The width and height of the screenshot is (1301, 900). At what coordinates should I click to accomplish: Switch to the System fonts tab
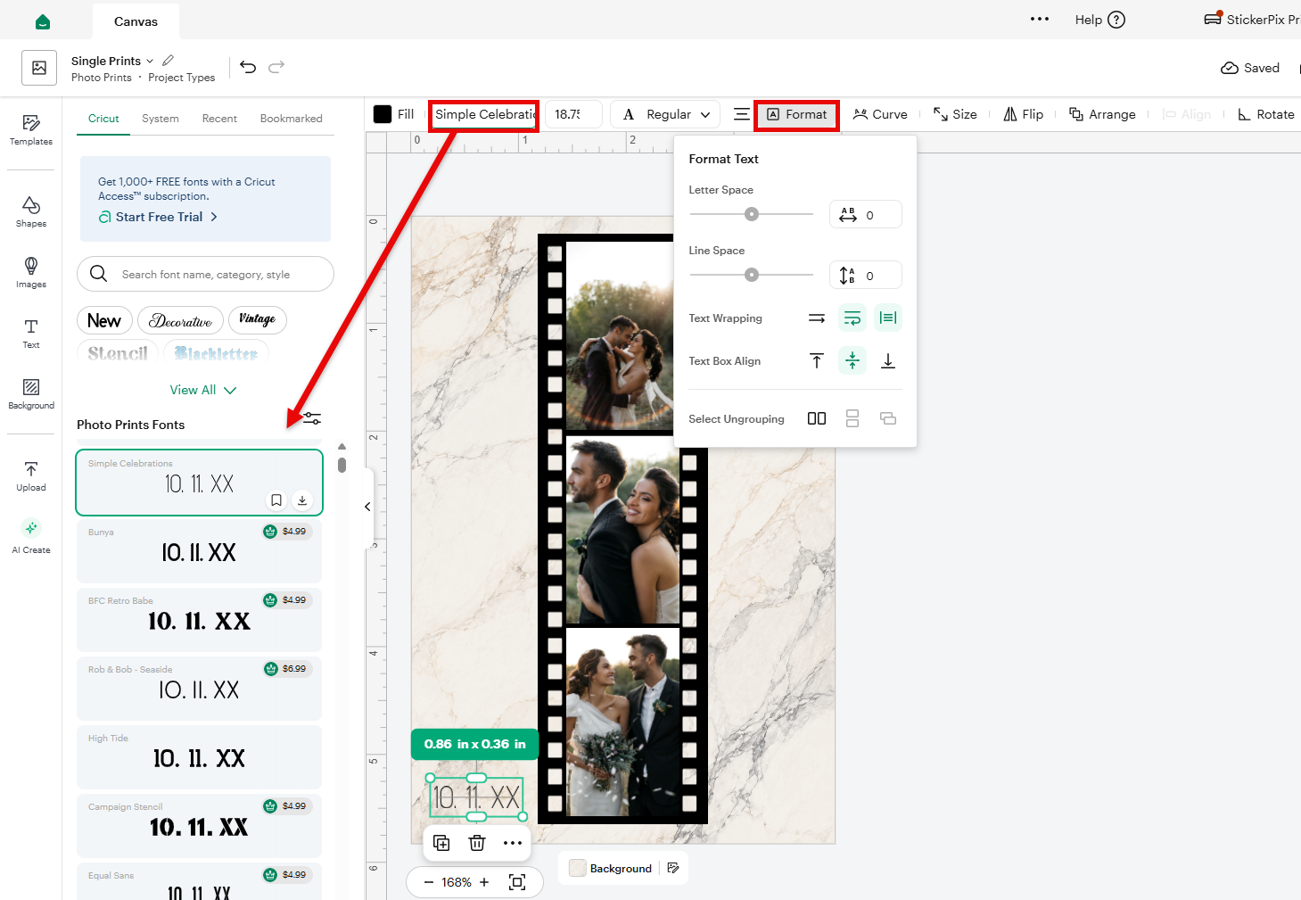pyautogui.click(x=161, y=119)
